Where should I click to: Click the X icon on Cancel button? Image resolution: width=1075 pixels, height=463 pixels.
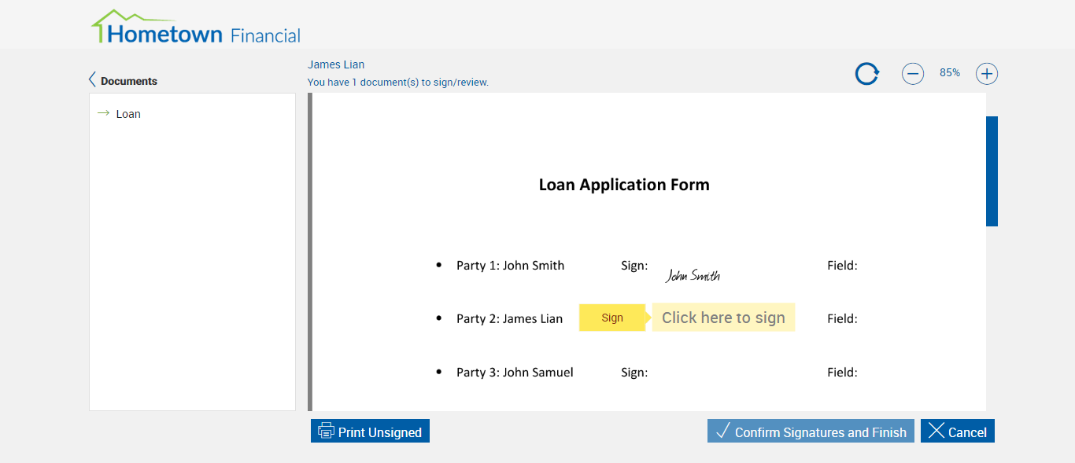pos(936,431)
